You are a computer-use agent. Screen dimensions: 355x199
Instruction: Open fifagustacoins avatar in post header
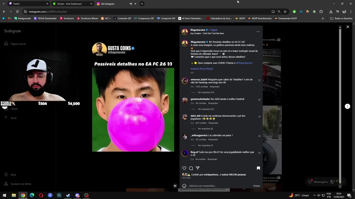[185, 32]
